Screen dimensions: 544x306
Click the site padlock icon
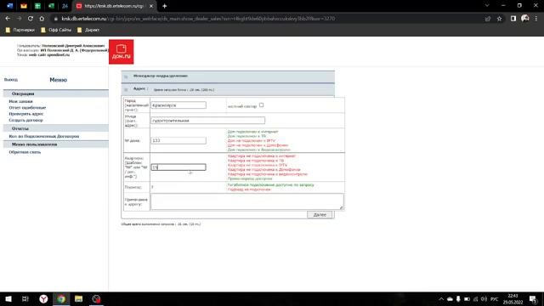coord(56,19)
